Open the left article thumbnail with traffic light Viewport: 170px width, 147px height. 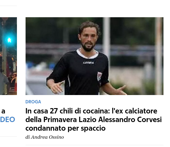[x=8, y=56]
